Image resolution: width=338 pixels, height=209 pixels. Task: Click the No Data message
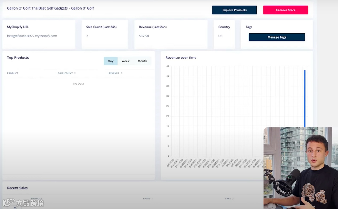[78, 84]
